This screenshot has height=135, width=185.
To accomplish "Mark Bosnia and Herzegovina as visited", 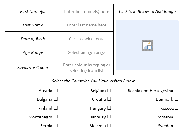I will (x=176, y=91).
